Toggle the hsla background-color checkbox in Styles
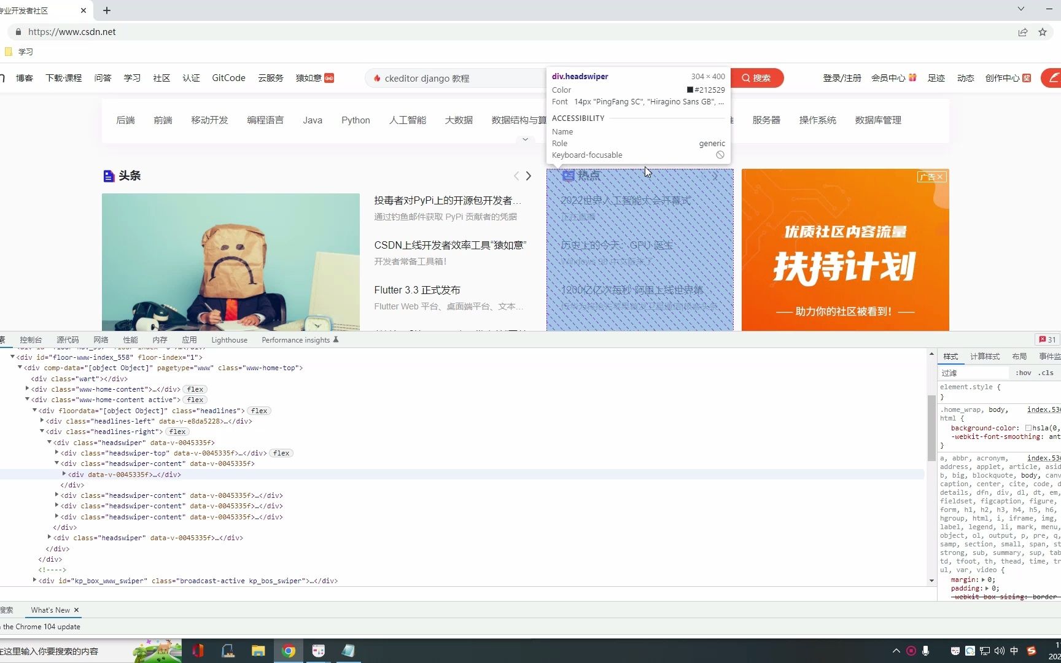 [1029, 428]
